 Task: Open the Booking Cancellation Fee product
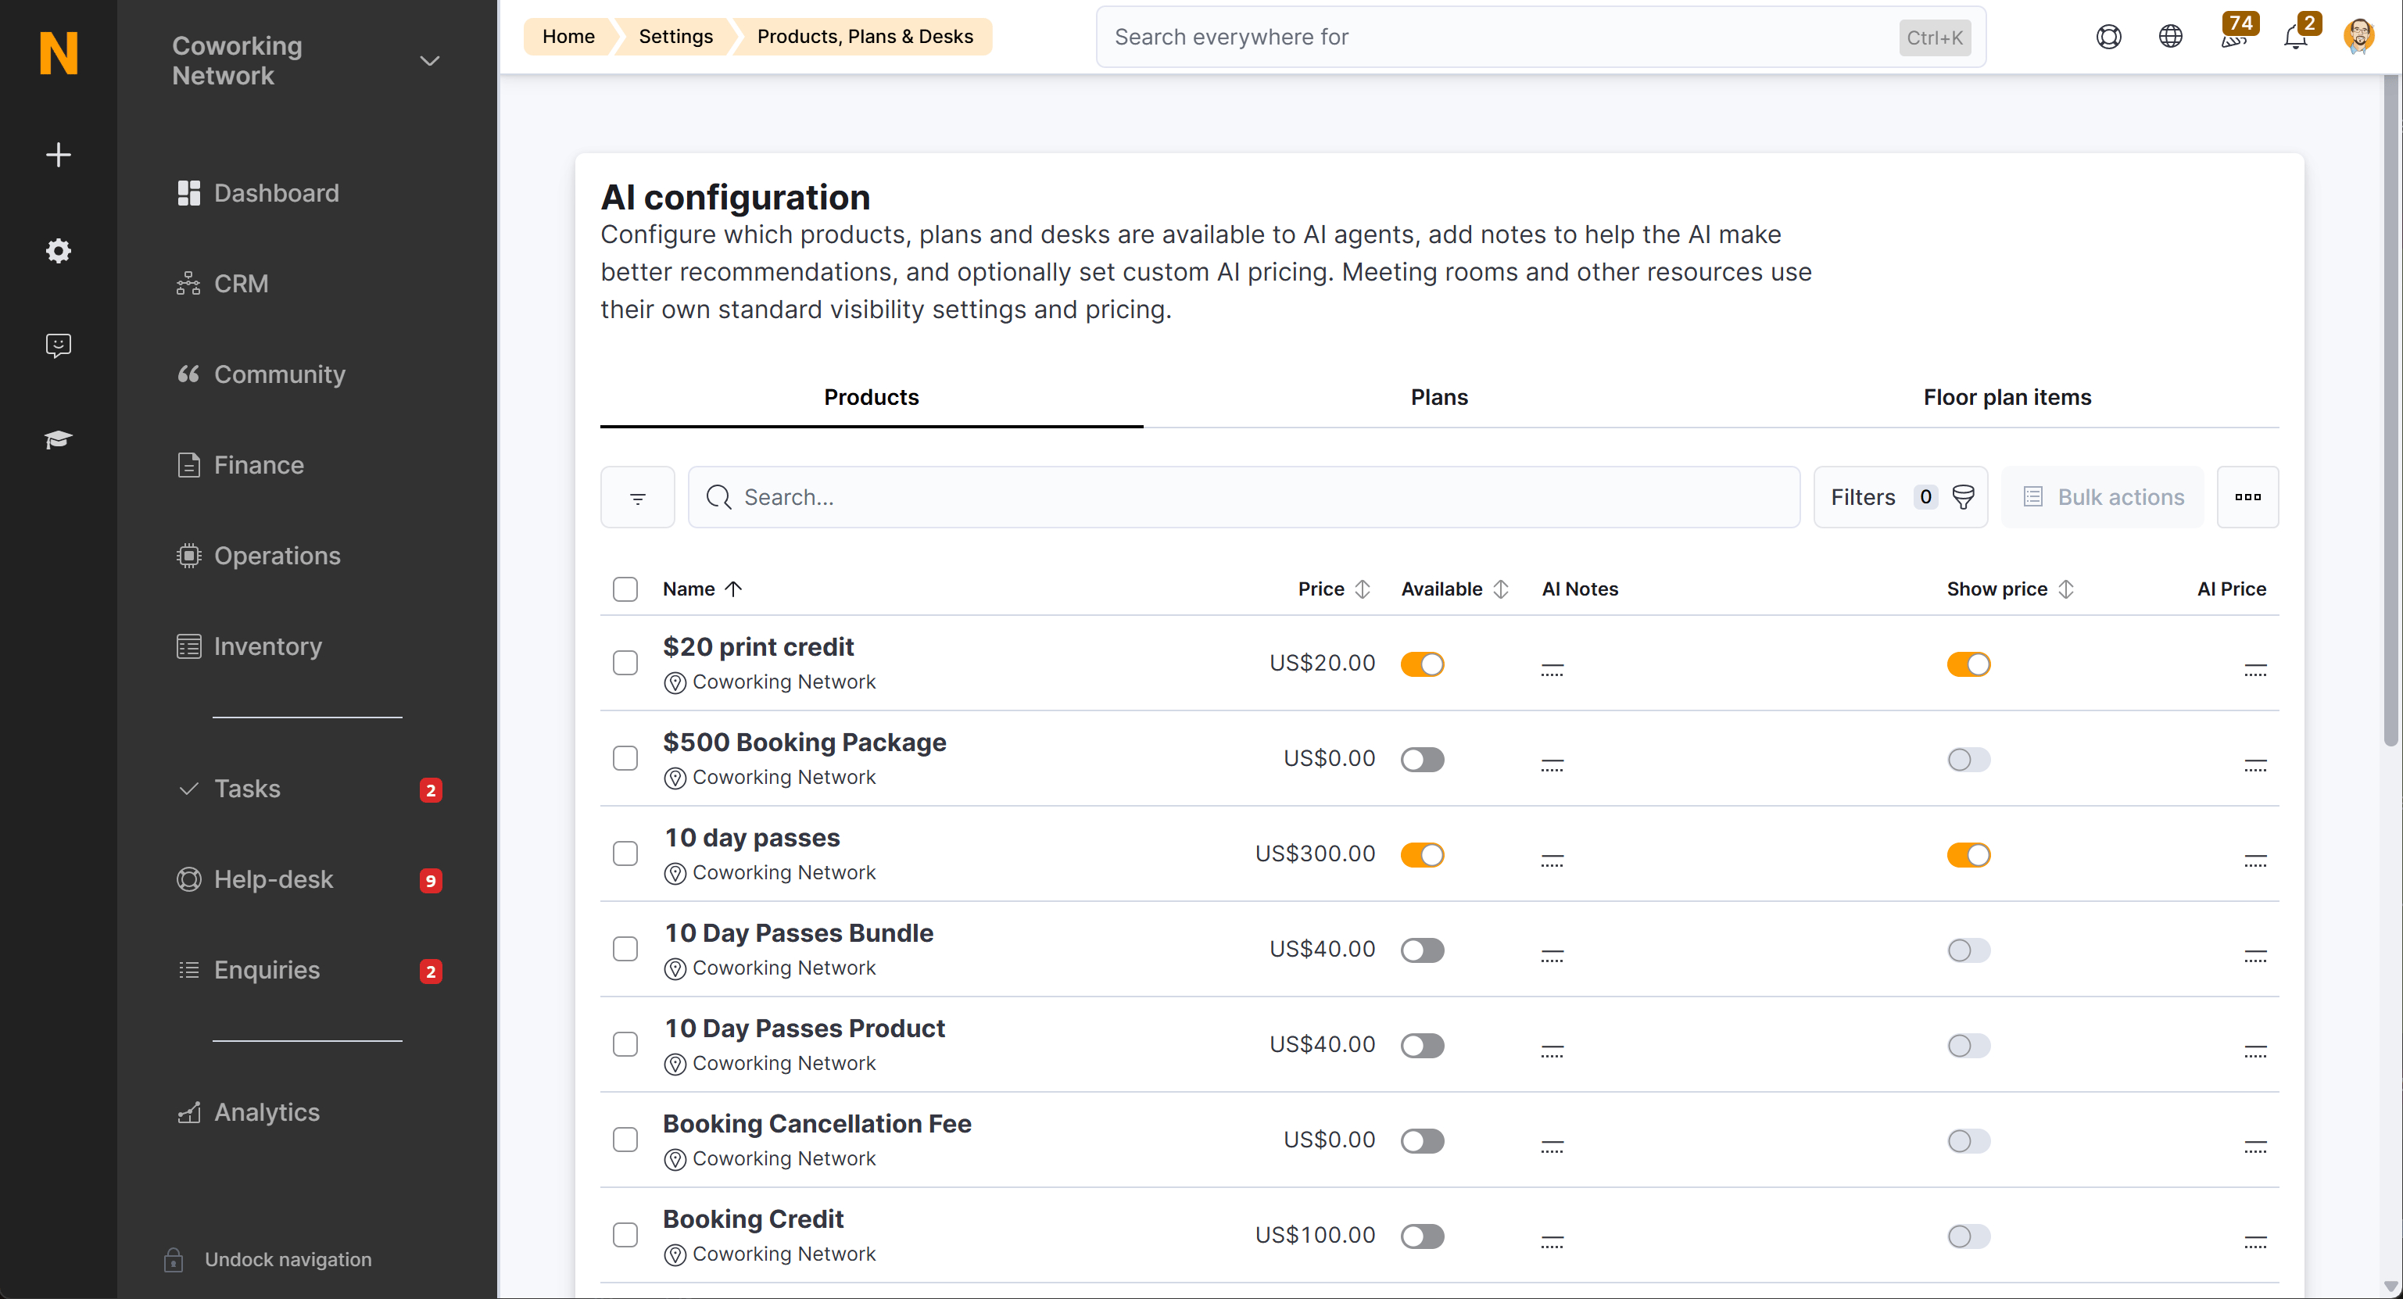(x=817, y=1124)
